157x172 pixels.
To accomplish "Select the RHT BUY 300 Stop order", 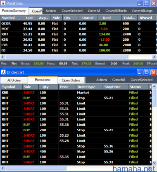I will 76,98.
